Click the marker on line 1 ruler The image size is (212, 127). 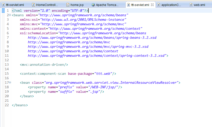coord(3,10)
